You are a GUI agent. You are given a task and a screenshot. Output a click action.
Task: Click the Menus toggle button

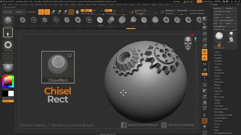point(199,1)
